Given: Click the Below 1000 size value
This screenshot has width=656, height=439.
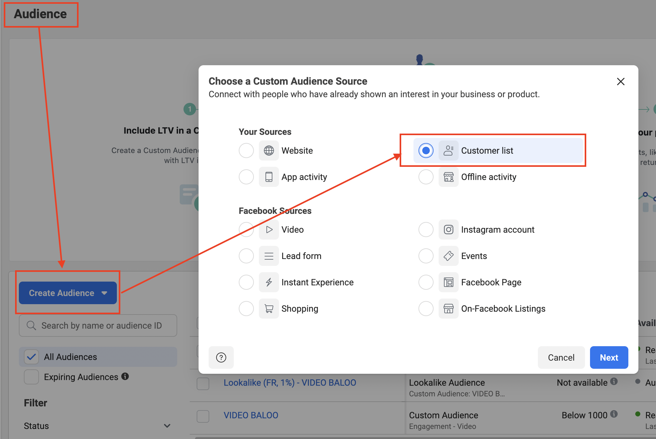Looking at the screenshot, I should [x=584, y=415].
